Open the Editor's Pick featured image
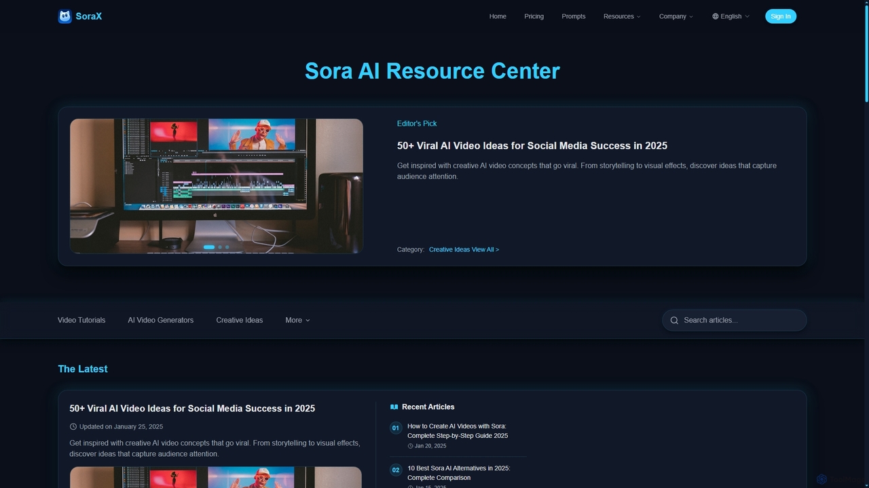Screen dimensions: 869x488 [x=217, y=186]
